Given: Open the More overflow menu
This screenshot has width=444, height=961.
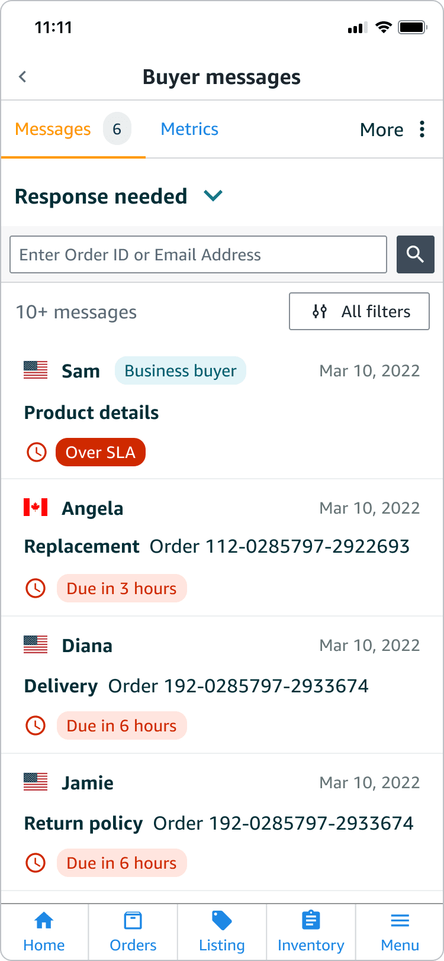Looking at the screenshot, I should [x=393, y=129].
